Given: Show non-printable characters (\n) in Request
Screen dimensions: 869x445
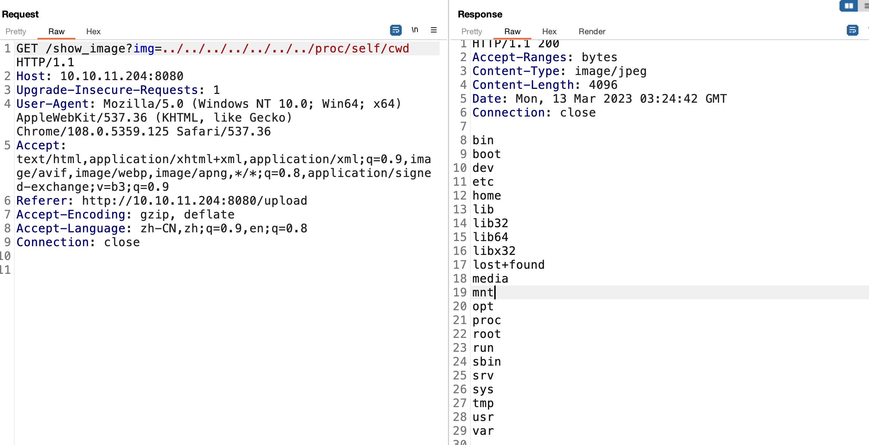Looking at the screenshot, I should click(415, 30).
